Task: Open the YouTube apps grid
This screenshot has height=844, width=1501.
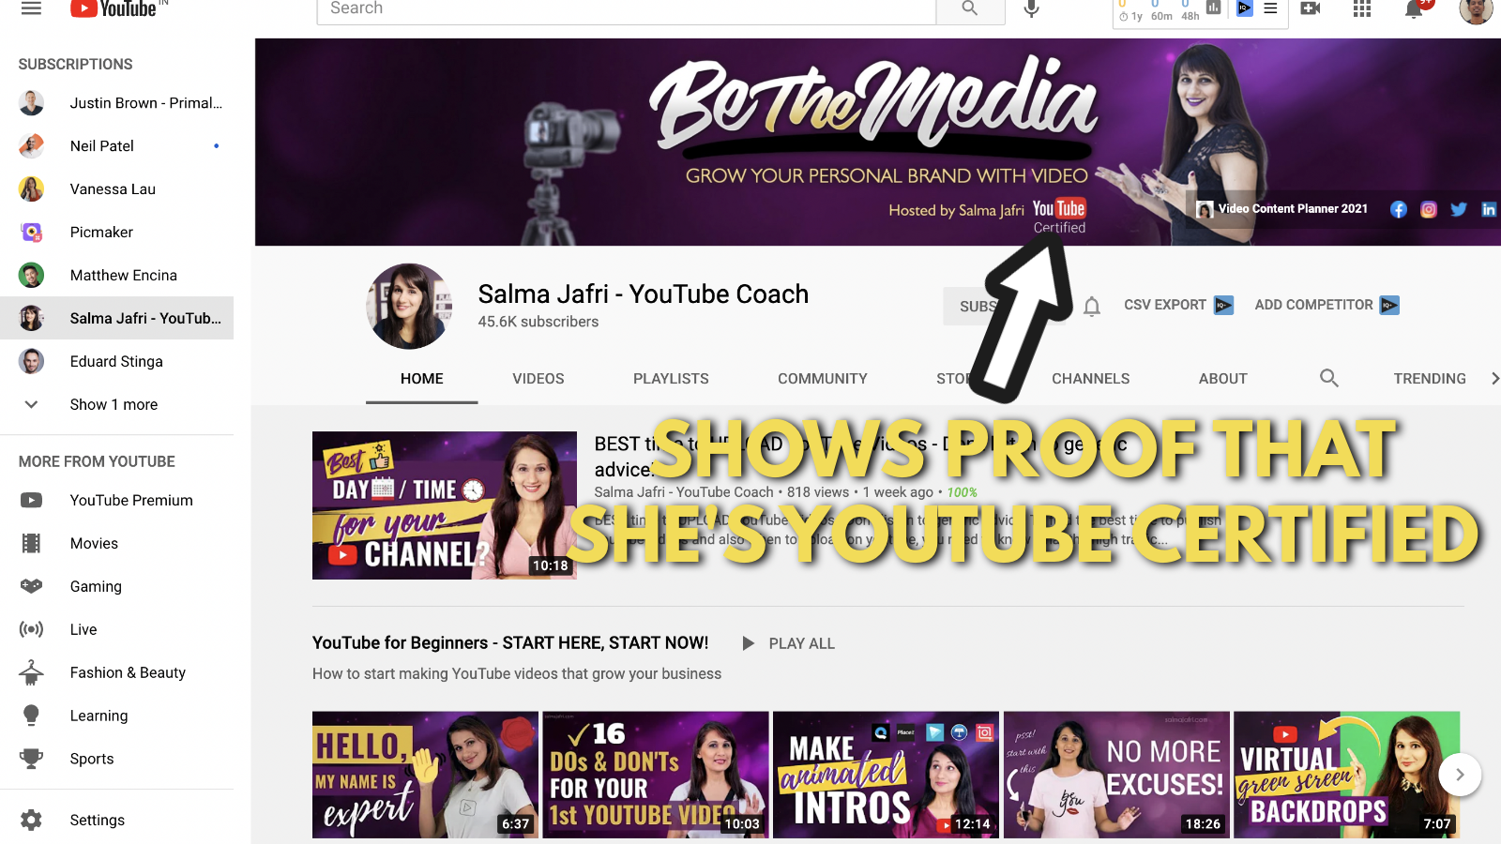Action: tap(1362, 8)
